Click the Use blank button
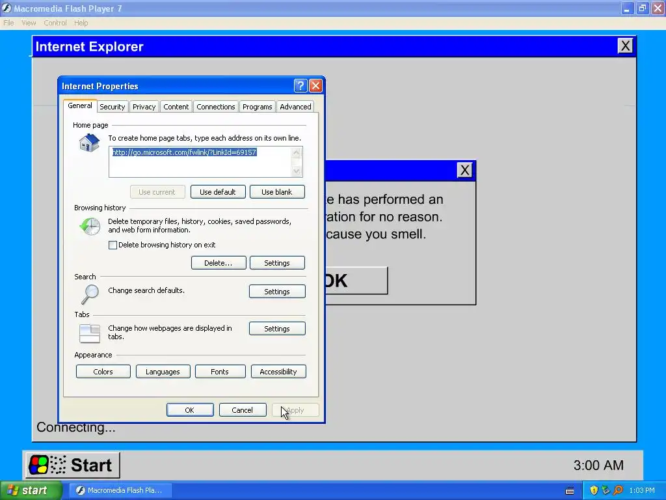This screenshot has width=666, height=500. click(277, 192)
